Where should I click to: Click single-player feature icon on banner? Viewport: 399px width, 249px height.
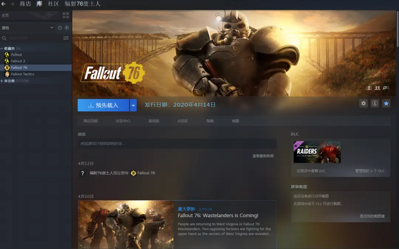pos(369,88)
